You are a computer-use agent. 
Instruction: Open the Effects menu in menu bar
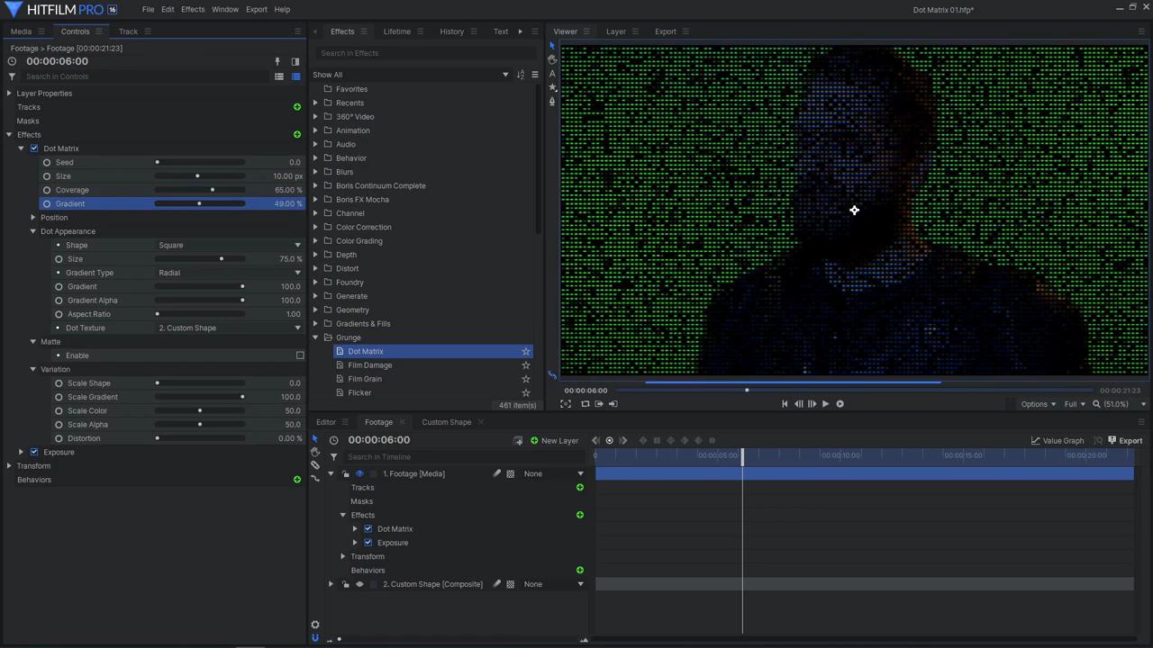[193, 10]
